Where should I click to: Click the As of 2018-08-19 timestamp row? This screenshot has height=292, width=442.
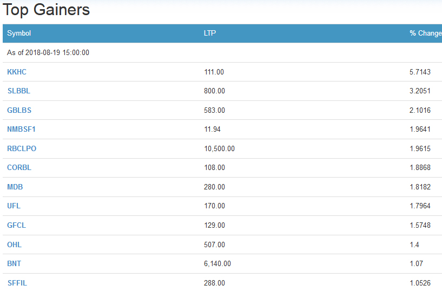[x=48, y=52]
